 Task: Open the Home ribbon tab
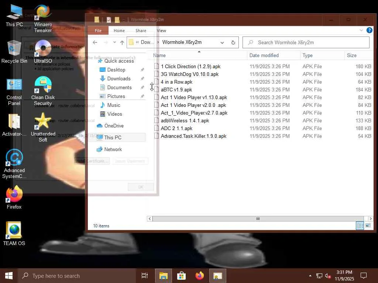click(x=119, y=31)
